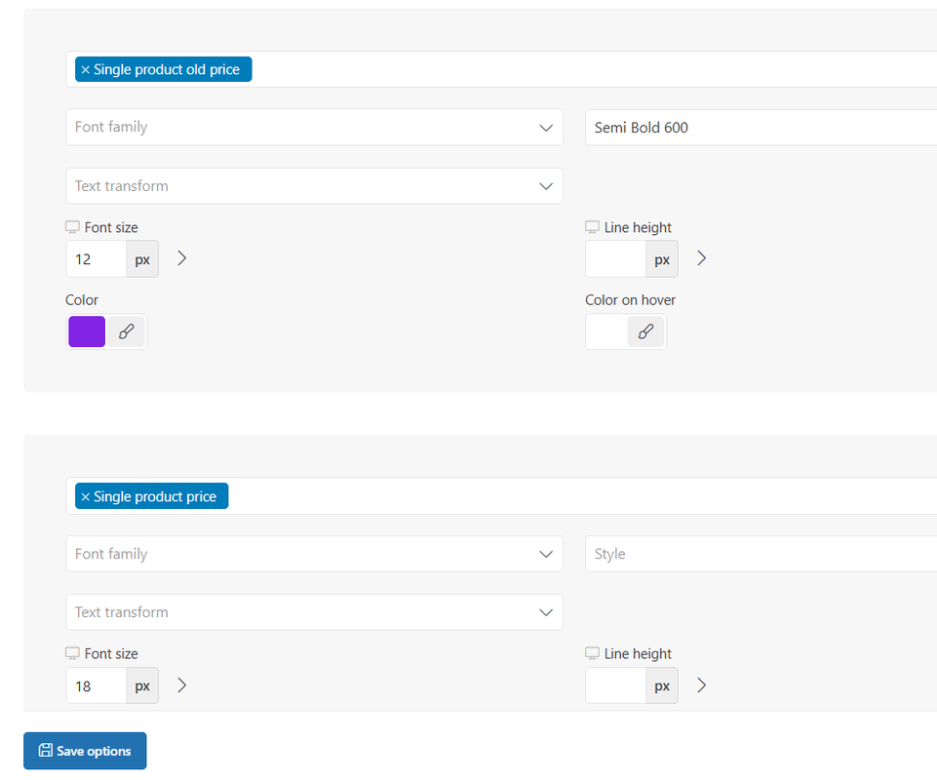Viewport: 937px width, 780px height.
Task: Open the Semi Bold 600 style dropdown
Action: pyautogui.click(x=761, y=128)
